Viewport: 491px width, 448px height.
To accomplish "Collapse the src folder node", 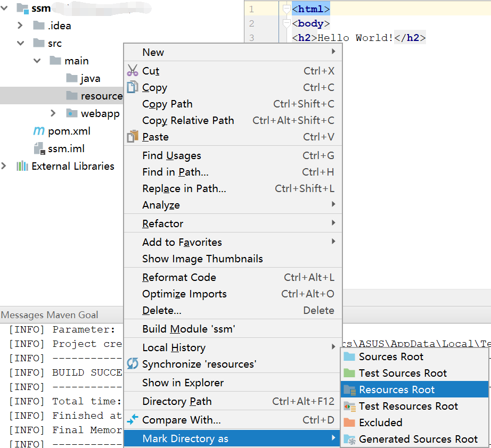I will pyautogui.click(x=20, y=43).
